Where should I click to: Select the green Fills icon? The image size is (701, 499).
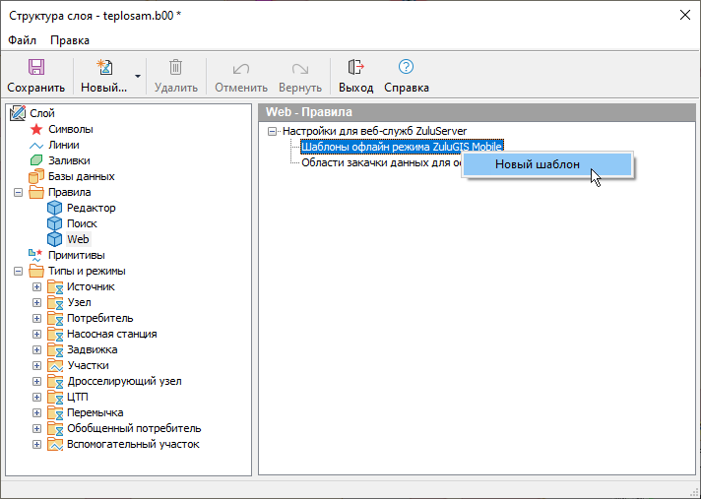point(36,160)
